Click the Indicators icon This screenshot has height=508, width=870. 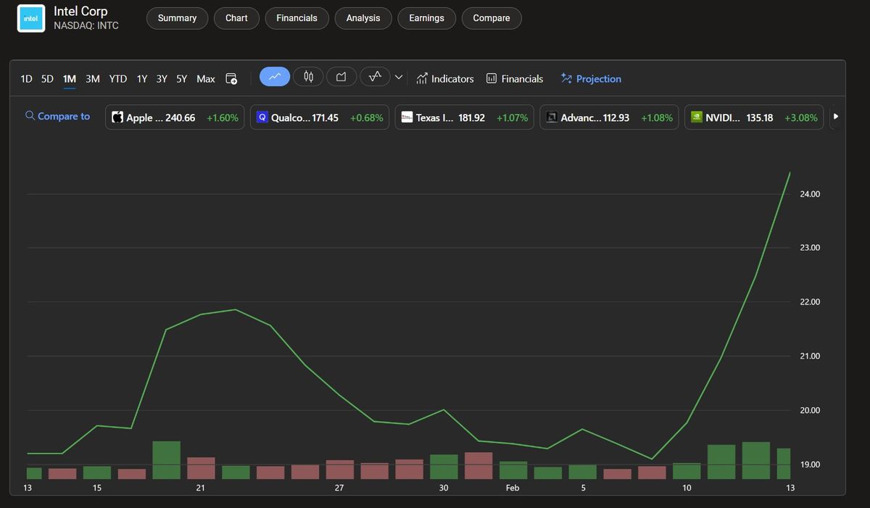click(x=422, y=78)
